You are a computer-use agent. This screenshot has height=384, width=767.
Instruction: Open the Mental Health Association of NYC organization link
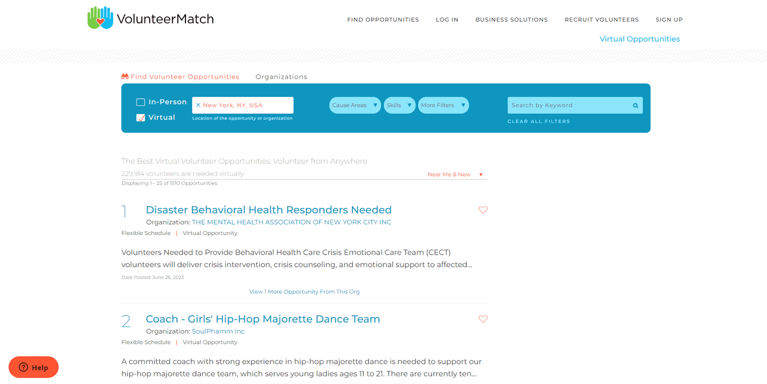coord(291,222)
